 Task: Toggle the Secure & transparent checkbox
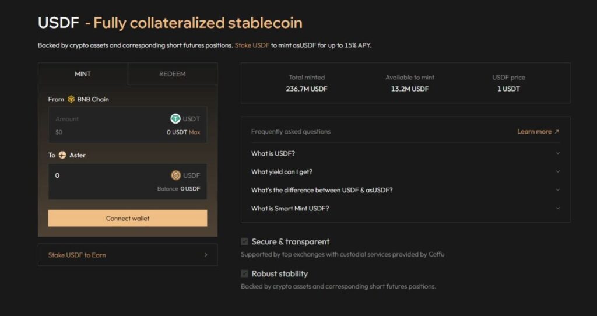tap(245, 241)
